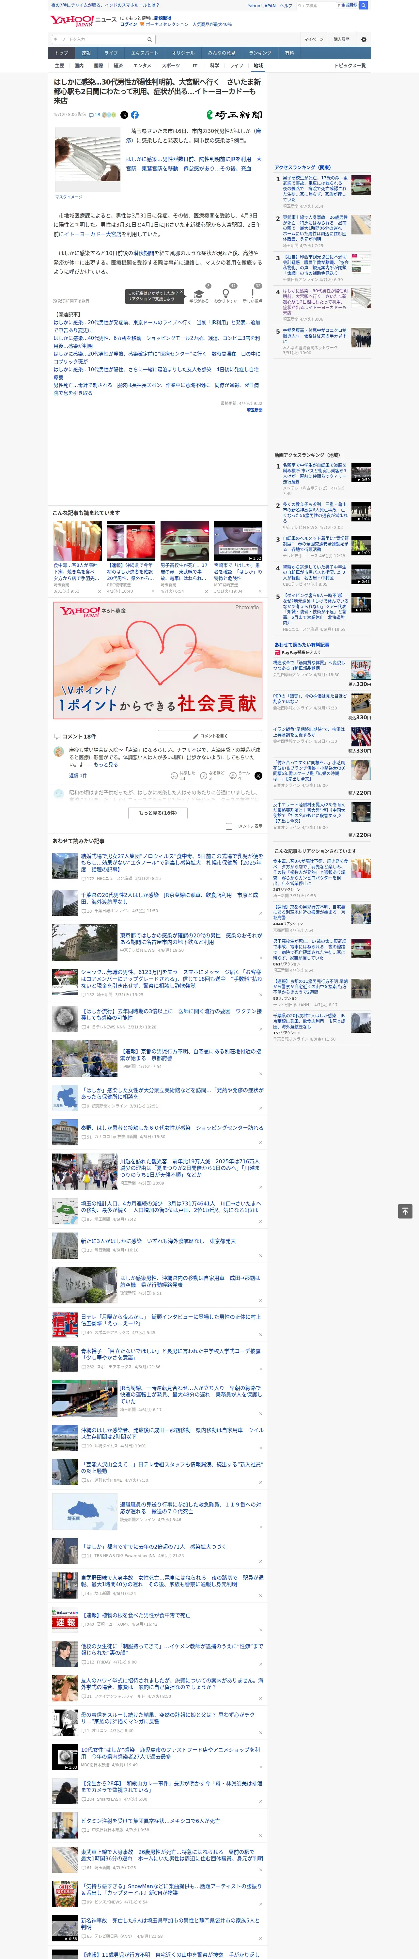The width and height of the screenshot is (419, 1959).
Task: Share the article on X
Action: pyautogui.click(x=125, y=115)
